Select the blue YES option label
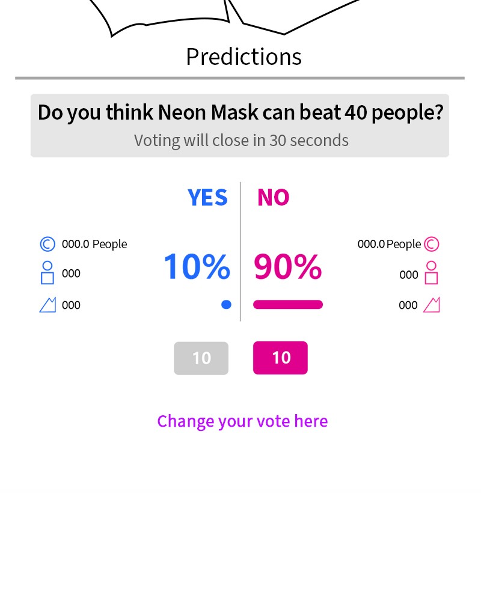Image resolution: width=481 pixels, height=601 pixels. tap(207, 198)
